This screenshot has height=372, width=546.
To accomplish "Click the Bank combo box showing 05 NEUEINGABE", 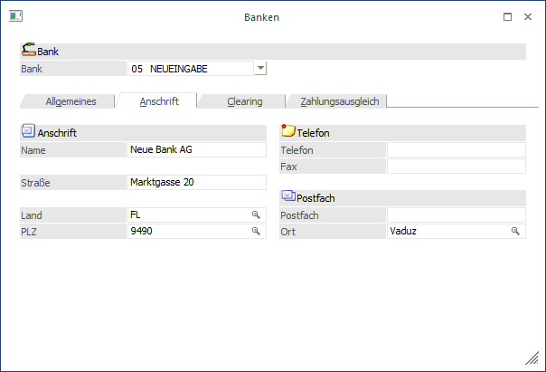I will coord(190,68).
